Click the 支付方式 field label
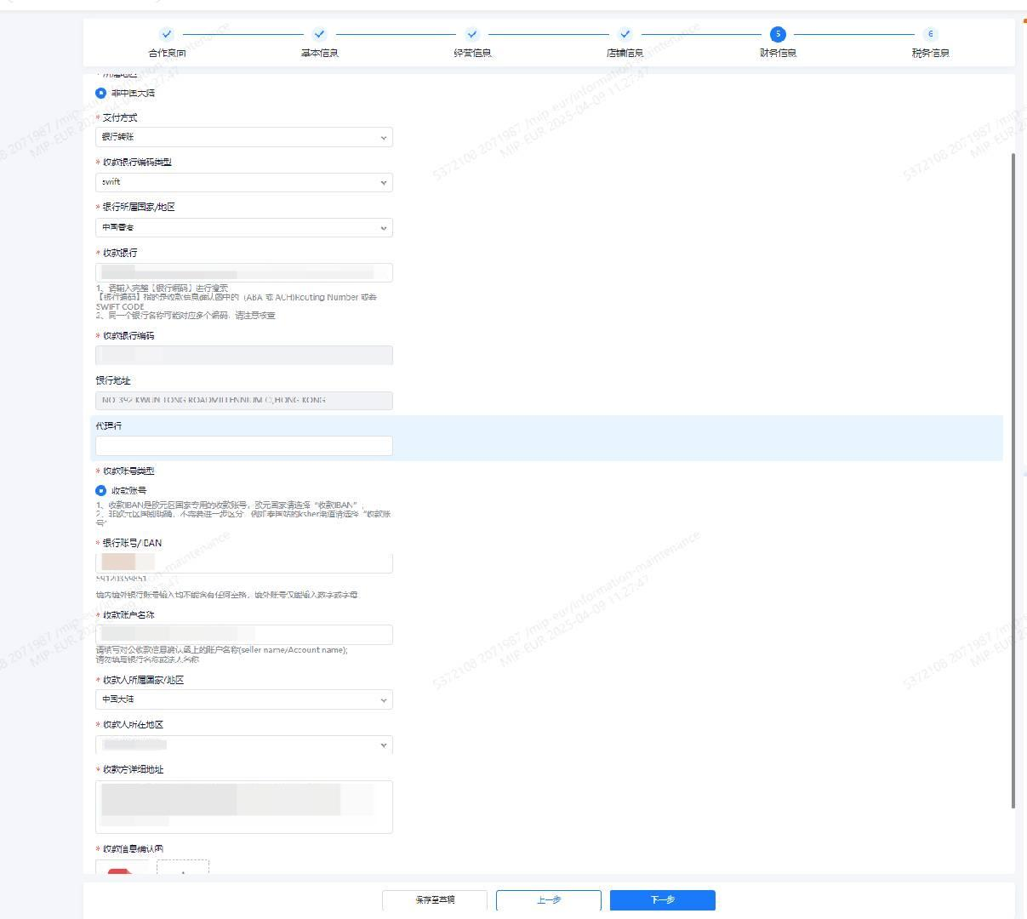Image resolution: width=1027 pixels, height=919 pixels. click(x=120, y=117)
